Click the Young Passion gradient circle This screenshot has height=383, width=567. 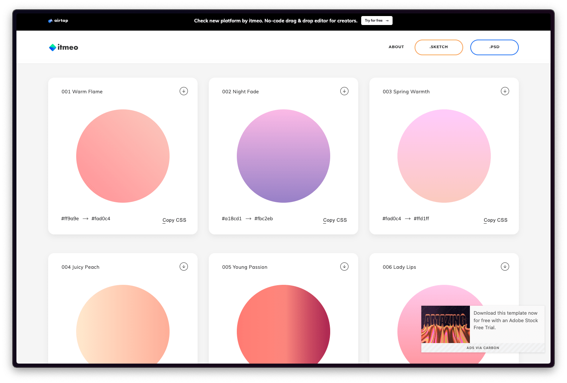[283, 324]
